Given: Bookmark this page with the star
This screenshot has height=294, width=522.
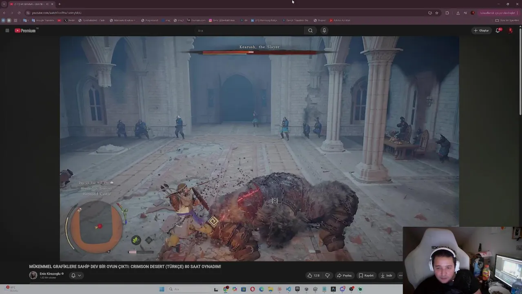Looking at the screenshot, I should pos(437,13).
